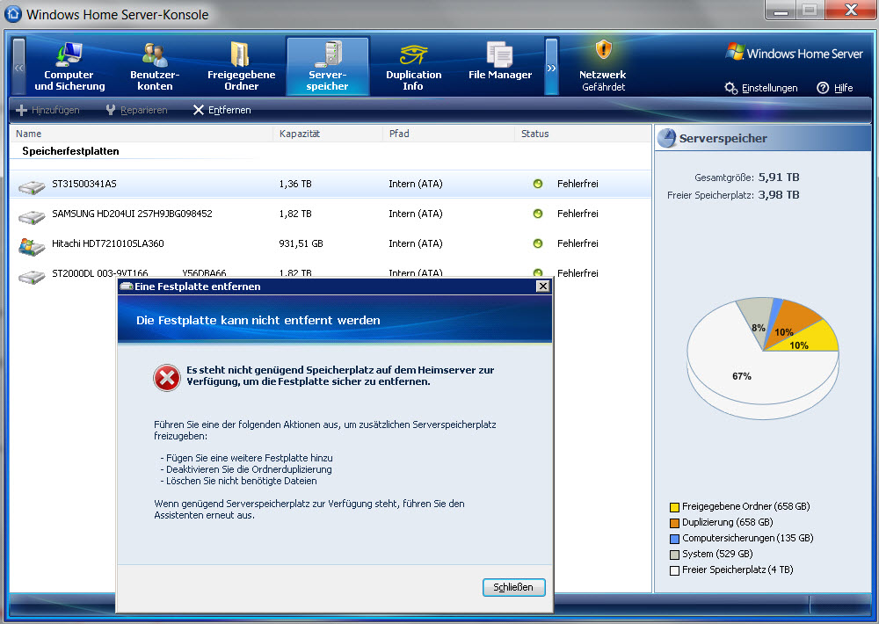
Task: Sort by the Pfad column header
Action: pos(448,134)
